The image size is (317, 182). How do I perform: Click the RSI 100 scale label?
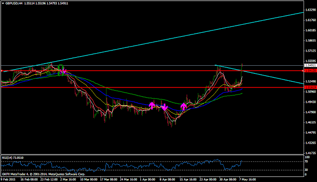click(x=307, y=157)
